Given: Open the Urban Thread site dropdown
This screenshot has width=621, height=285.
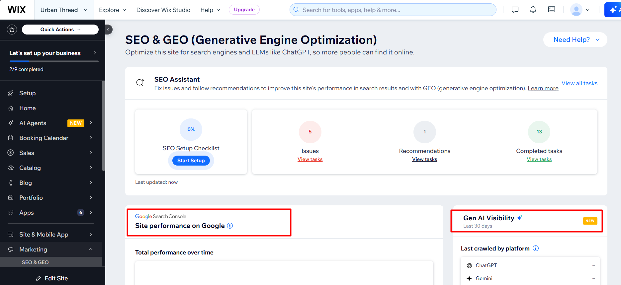Looking at the screenshot, I should [x=64, y=10].
